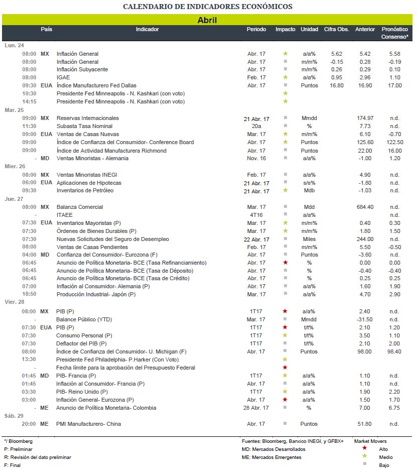Click the Abril green month banner
The image size is (419, 470).
click(207, 20)
